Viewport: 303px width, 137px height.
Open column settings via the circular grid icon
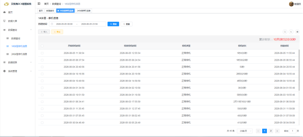(x=298, y=32)
